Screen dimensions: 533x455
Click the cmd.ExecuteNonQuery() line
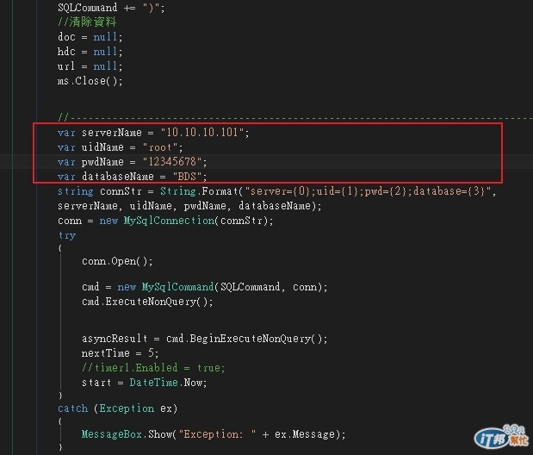pos(147,302)
